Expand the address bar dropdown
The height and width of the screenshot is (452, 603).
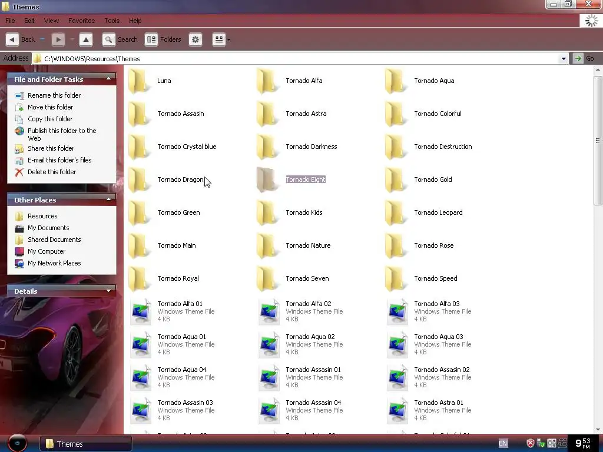click(564, 59)
